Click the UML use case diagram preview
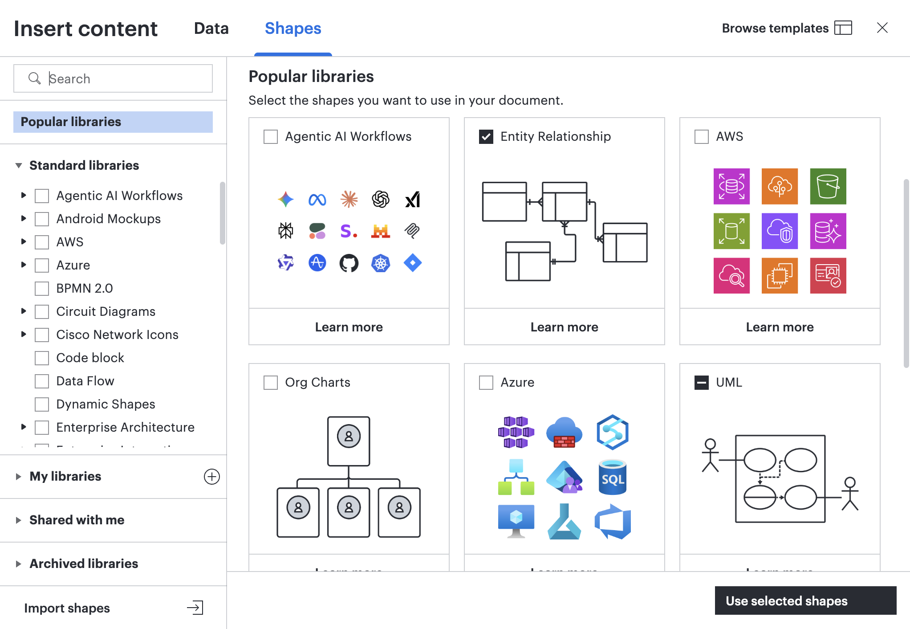 coord(780,478)
